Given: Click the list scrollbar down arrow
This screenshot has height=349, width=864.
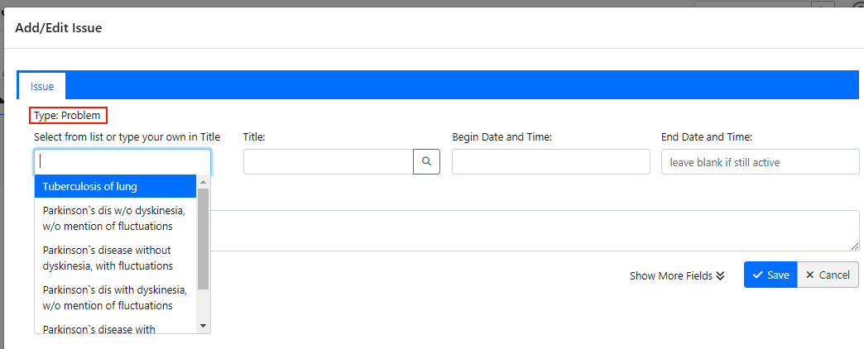Looking at the screenshot, I should 204,327.
